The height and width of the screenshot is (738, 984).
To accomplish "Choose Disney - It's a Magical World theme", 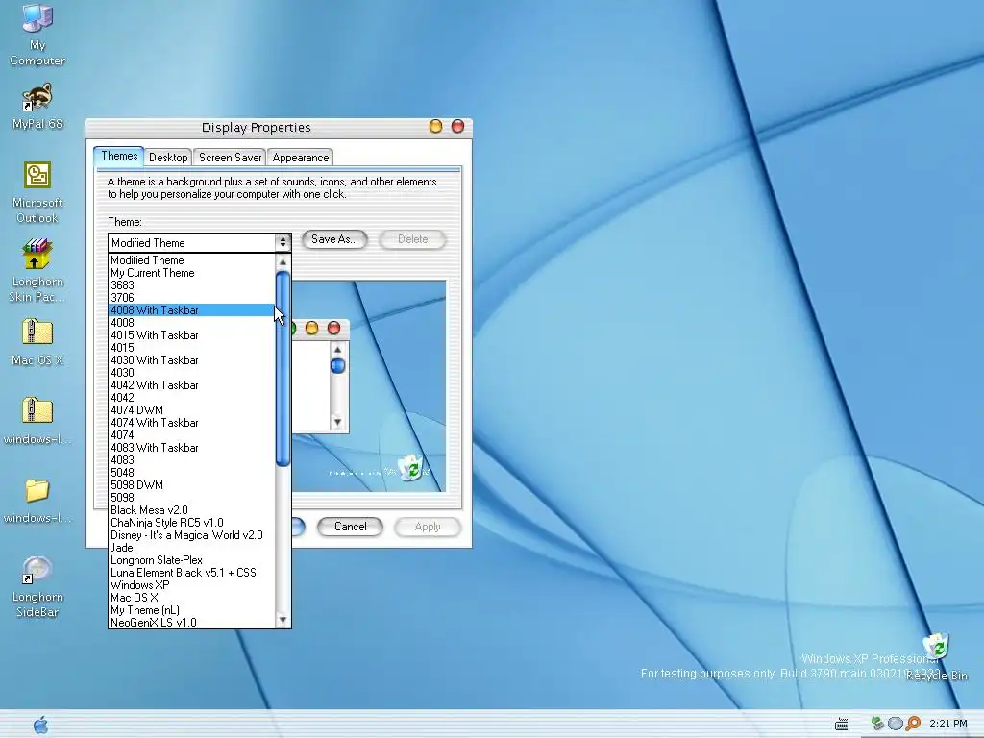I will pyautogui.click(x=192, y=534).
